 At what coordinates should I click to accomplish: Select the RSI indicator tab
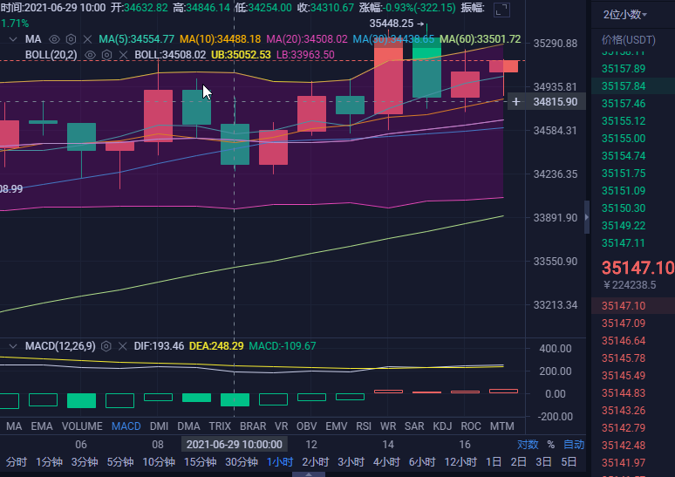[x=364, y=426]
